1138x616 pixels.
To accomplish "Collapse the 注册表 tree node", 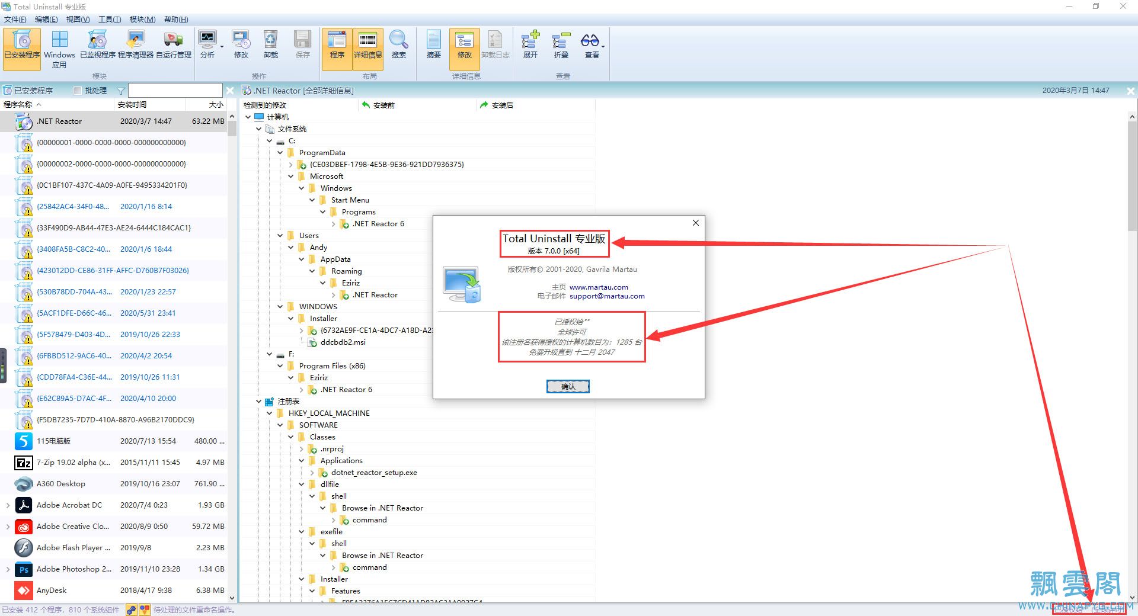I will click(x=259, y=402).
